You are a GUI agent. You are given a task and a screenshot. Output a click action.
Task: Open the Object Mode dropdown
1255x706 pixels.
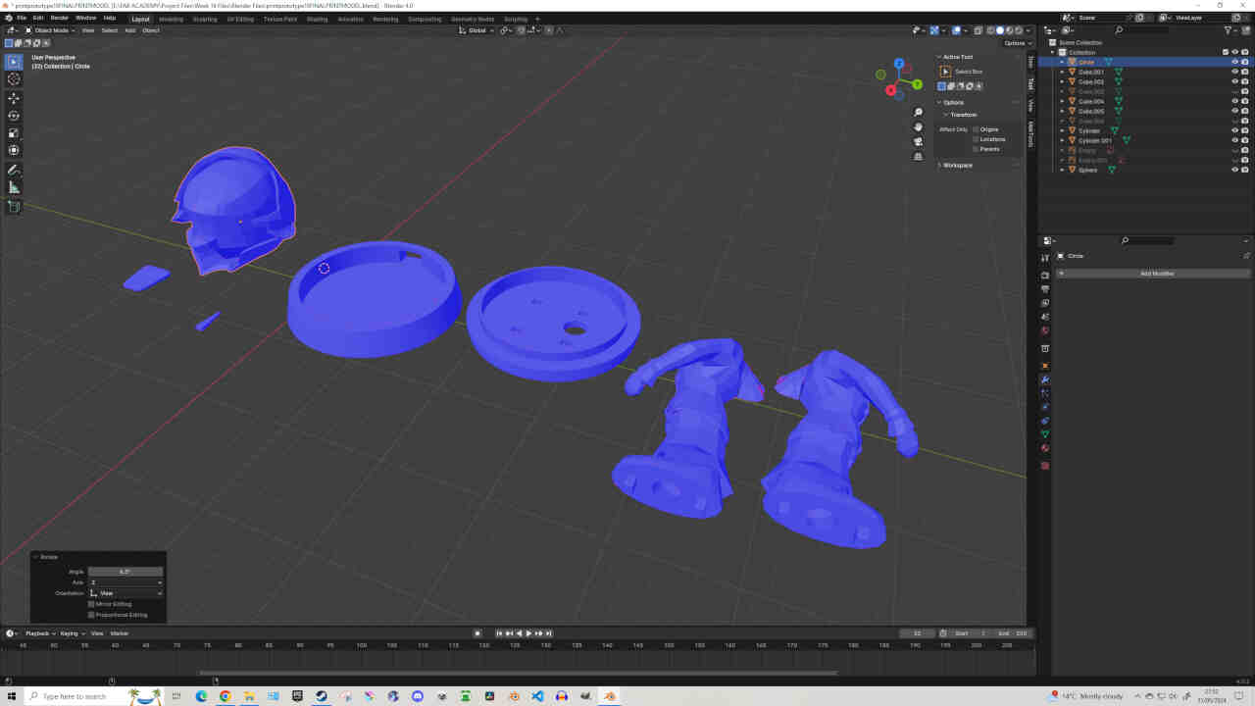coord(51,30)
